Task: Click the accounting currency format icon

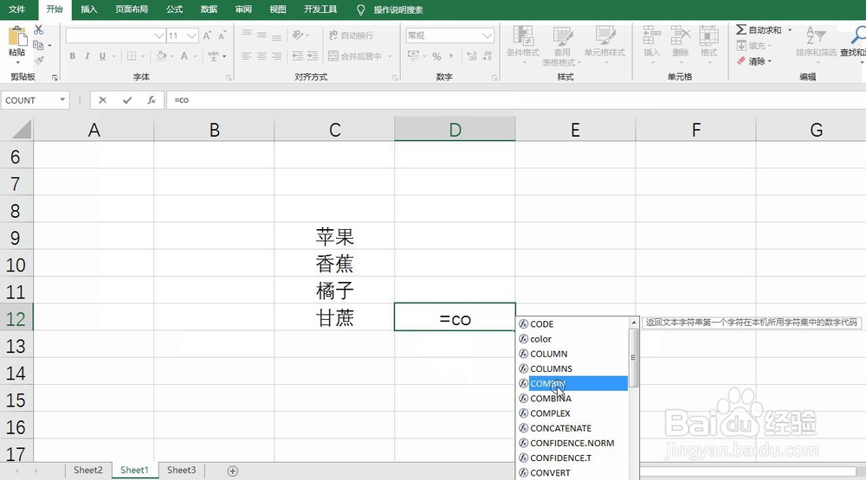Action: 413,55
